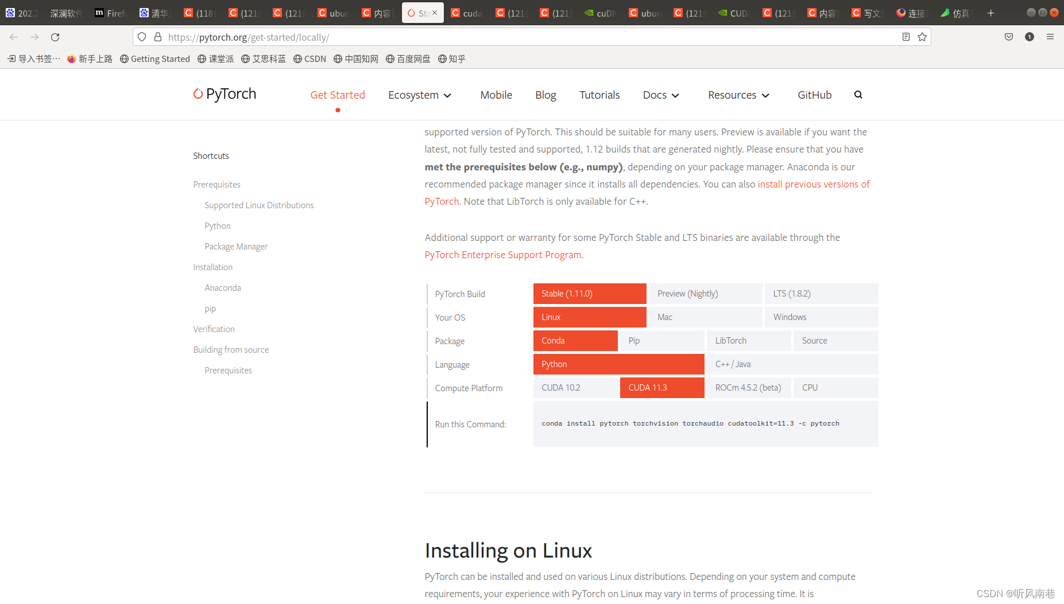The image size is (1064, 604).
Task: Click the URL address bar field
Action: pyautogui.click(x=531, y=37)
